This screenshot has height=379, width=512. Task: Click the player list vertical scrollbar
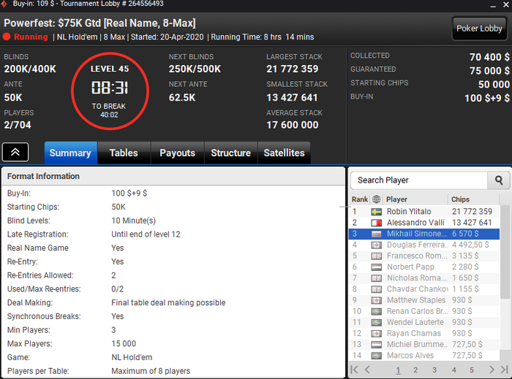pyautogui.click(x=505, y=282)
